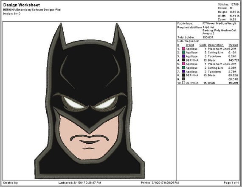
Task: Click the Brand column header
Action: (190, 45)
